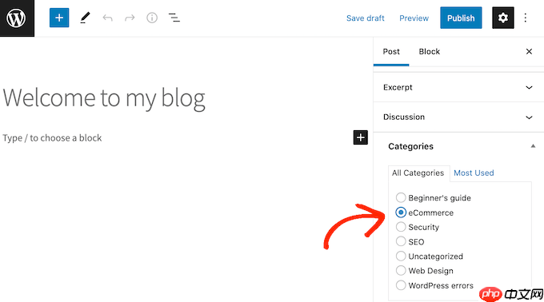Open the List View outline icon
The image size is (544, 302).
tap(174, 18)
